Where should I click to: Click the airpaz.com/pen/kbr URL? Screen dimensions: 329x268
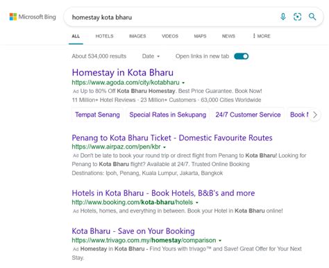(x=116, y=146)
